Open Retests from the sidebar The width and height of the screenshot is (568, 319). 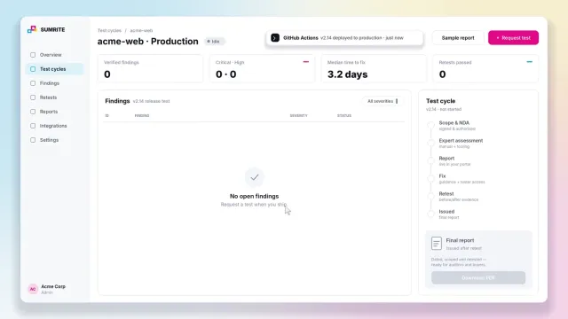(x=55, y=97)
